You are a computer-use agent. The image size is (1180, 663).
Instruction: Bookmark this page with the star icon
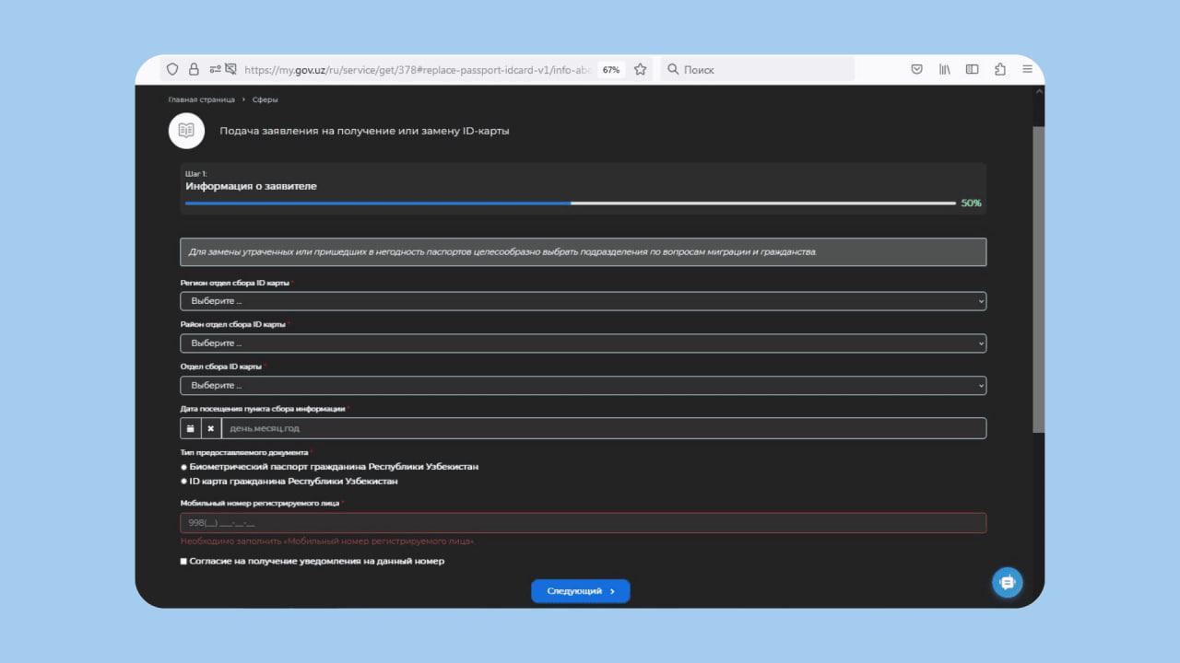pos(640,69)
